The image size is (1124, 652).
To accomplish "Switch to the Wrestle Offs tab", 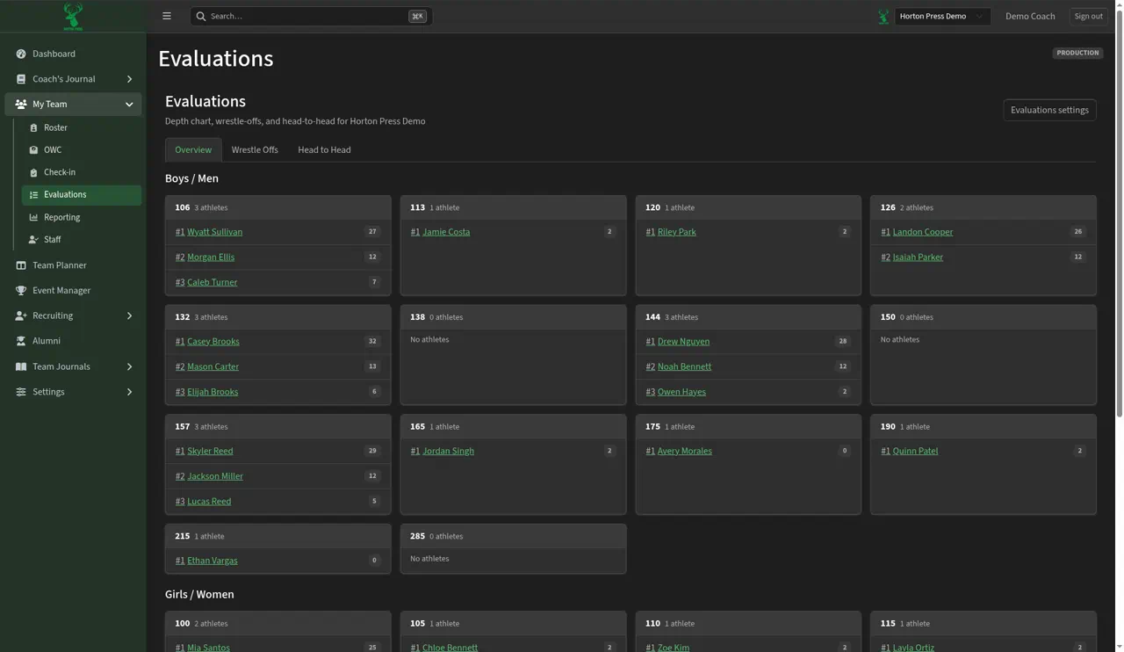I will click(x=255, y=150).
